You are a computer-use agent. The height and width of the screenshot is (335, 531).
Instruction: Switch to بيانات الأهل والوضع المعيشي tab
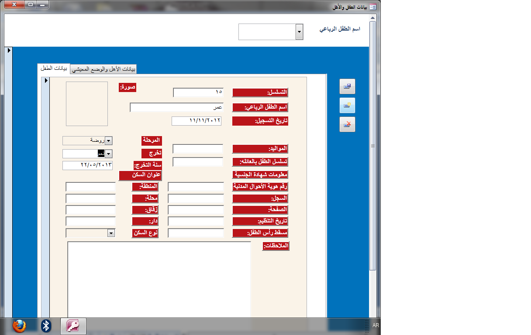pos(103,69)
